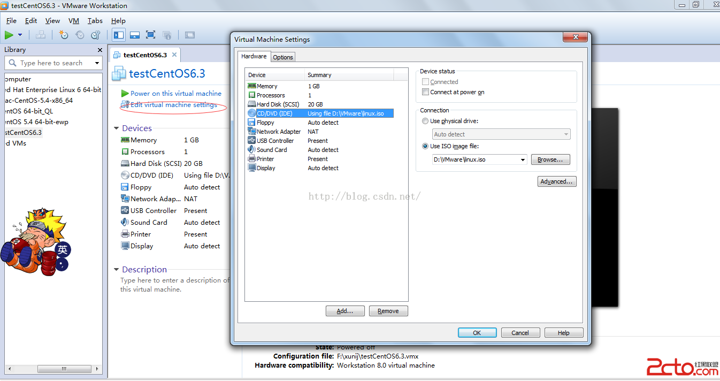Click the magnifier icon in Library search
This screenshot has width=720, height=381.
[12, 63]
